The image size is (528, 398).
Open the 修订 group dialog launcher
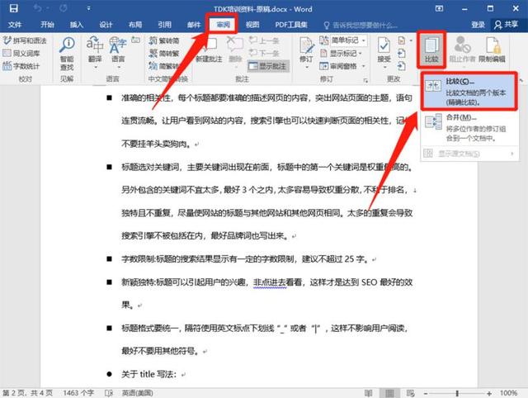pos(365,80)
